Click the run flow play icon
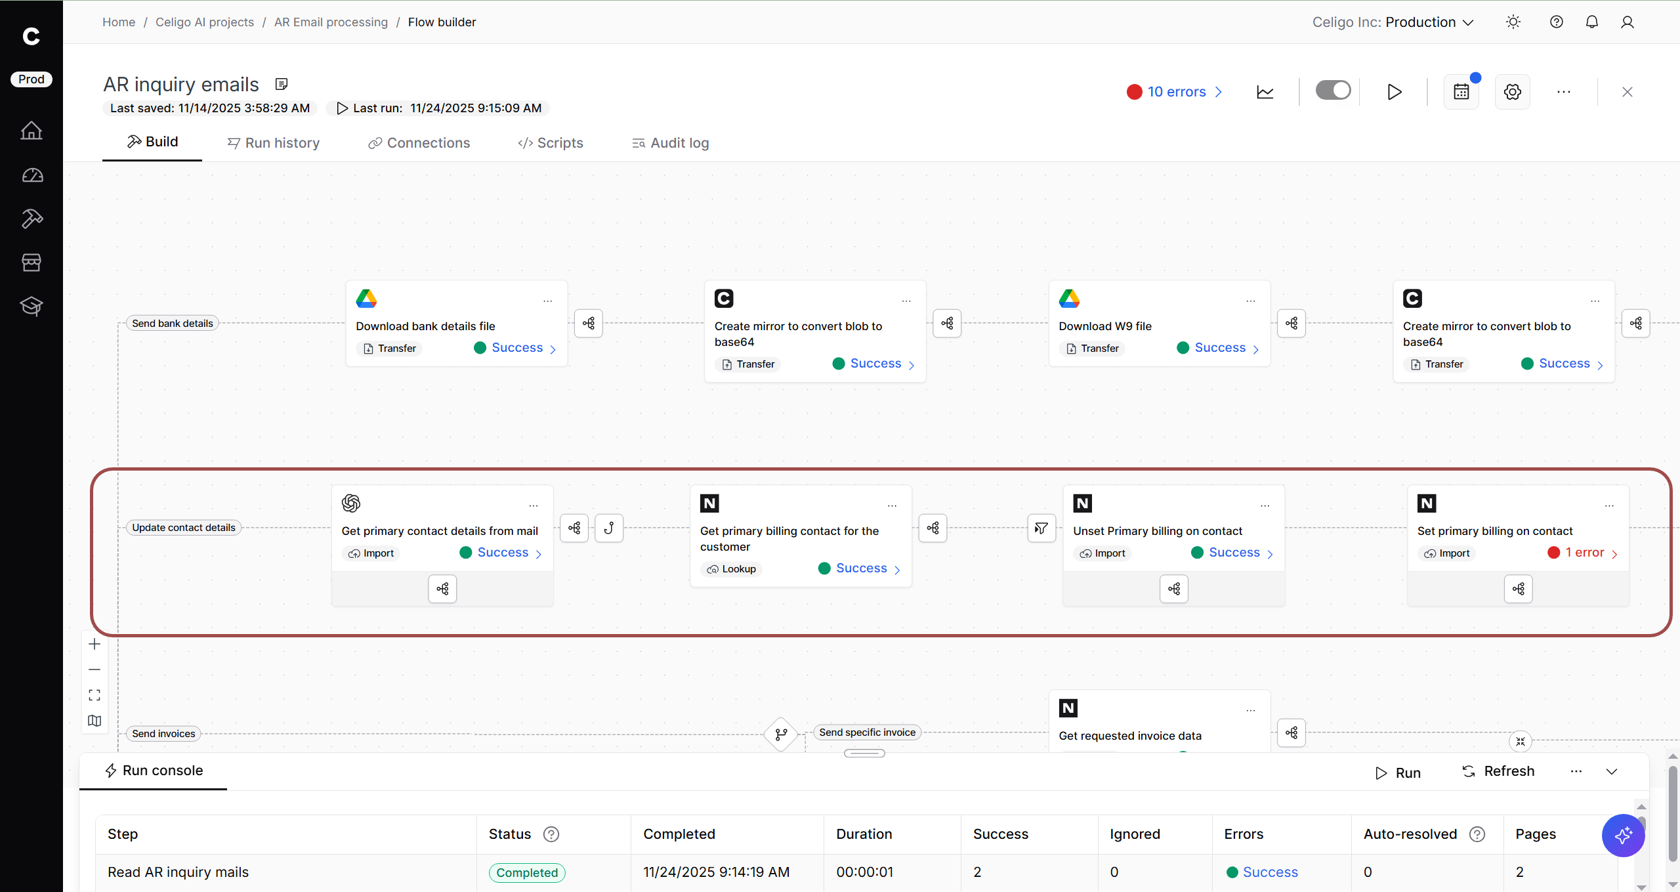Screen dimensions: 1680x892 pos(1394,92)
